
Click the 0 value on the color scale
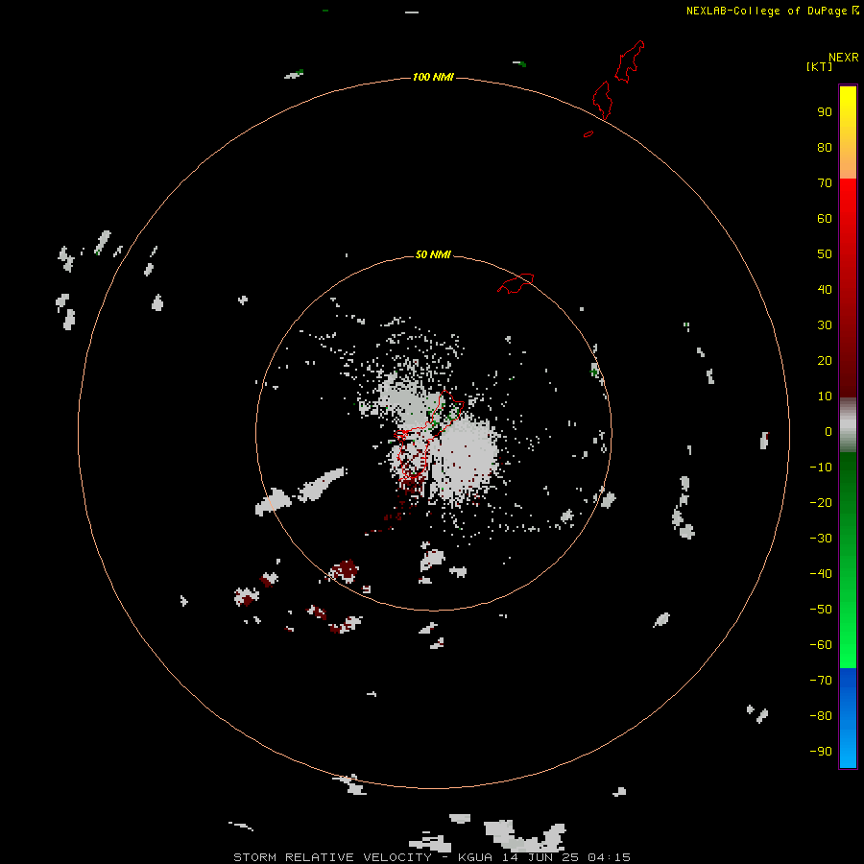828,432
